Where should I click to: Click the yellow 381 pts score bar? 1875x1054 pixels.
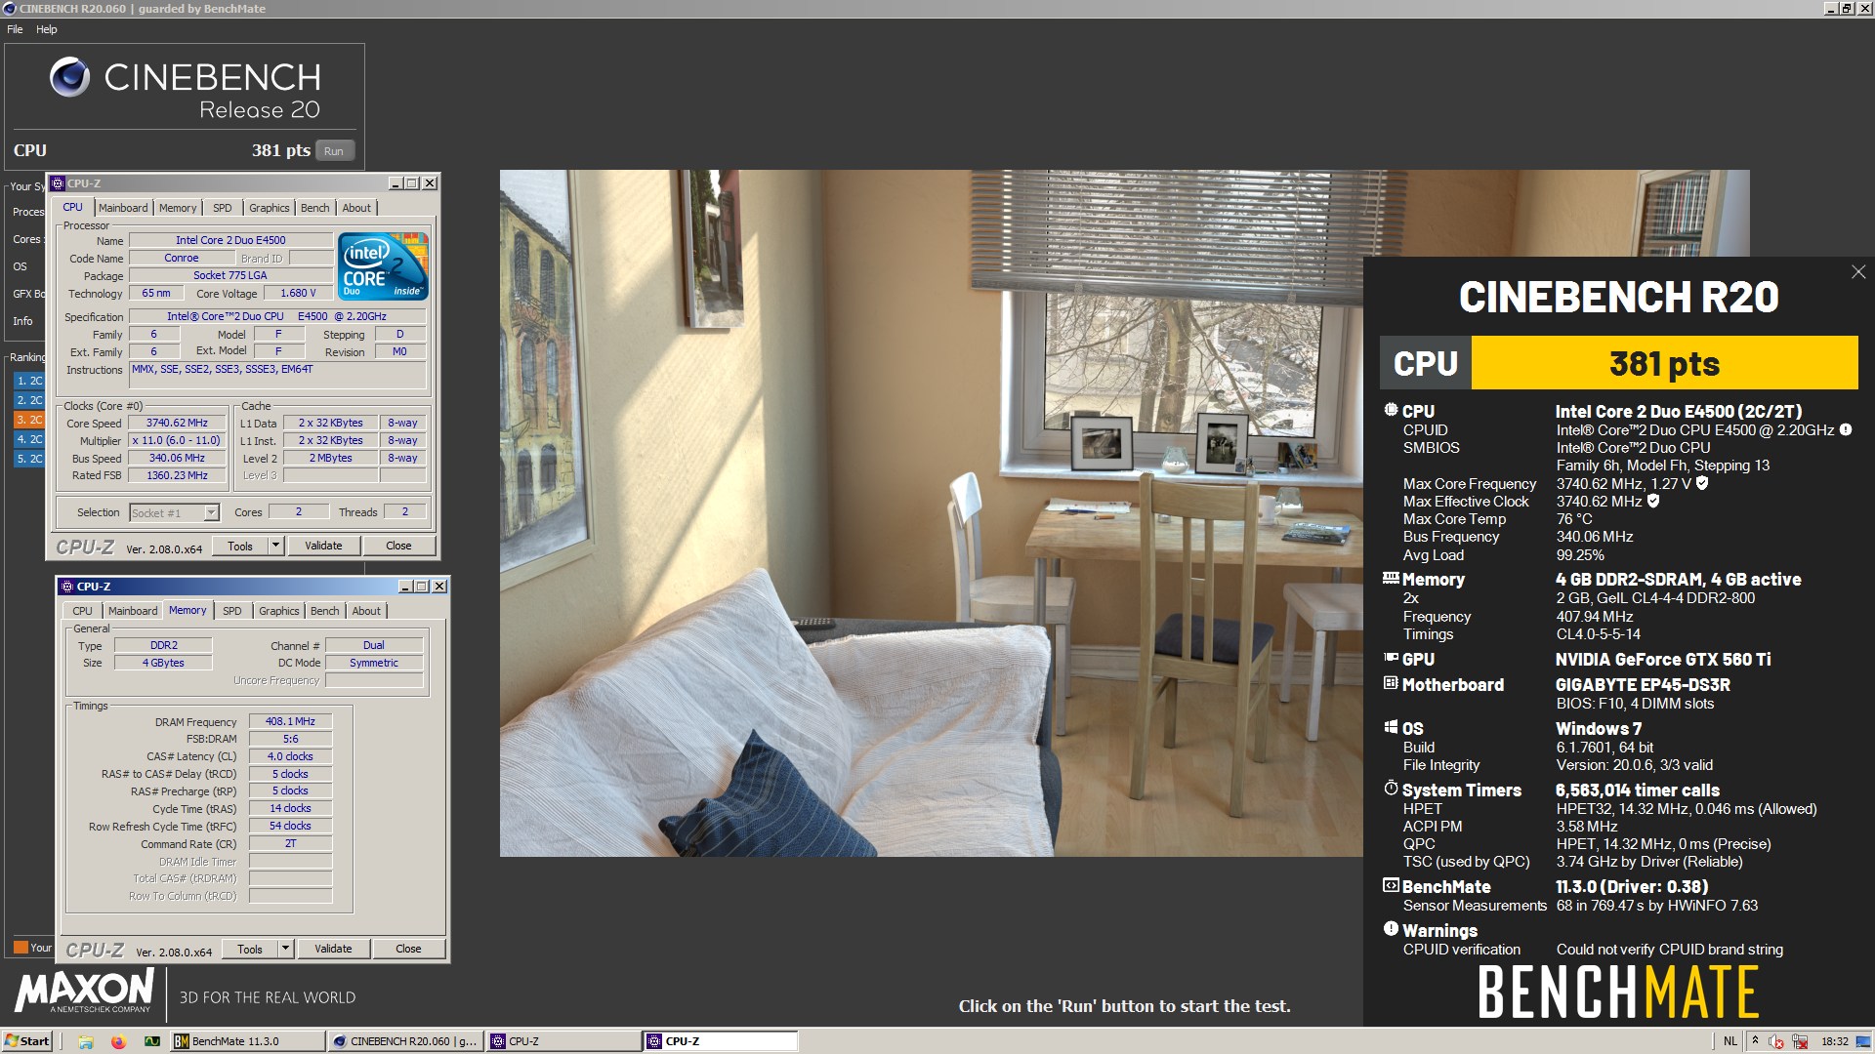[x=1664, y=363]
